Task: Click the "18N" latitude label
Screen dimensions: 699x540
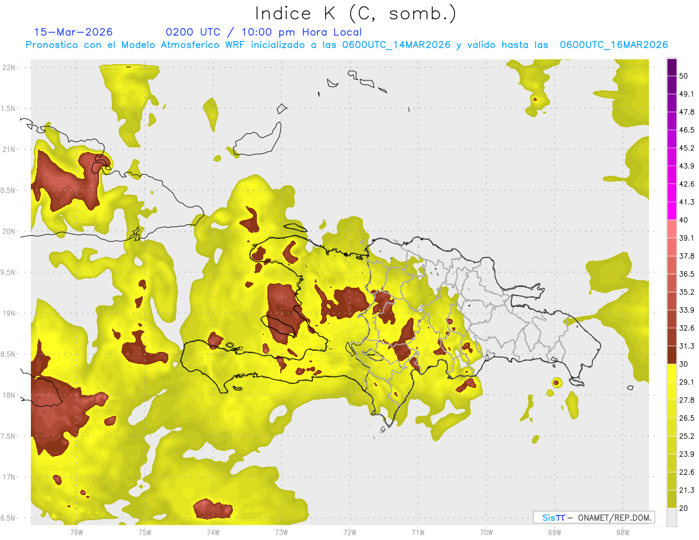Action: tap(8, 395)
